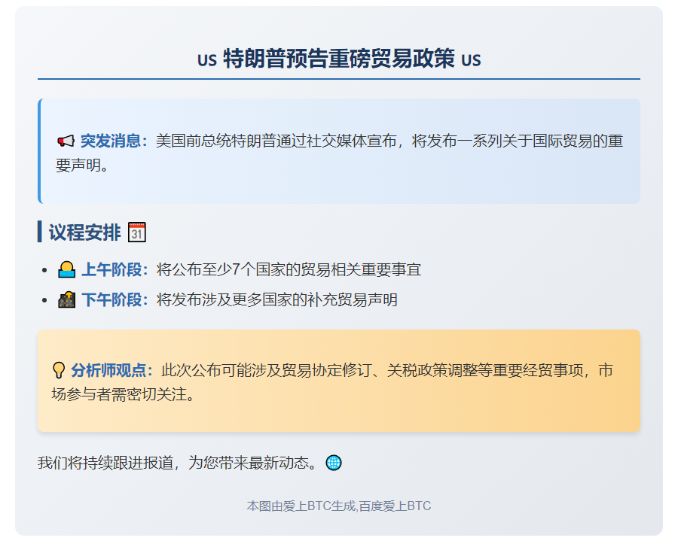Click the light bulb icon before 分析师观点
The width and height of the screenshot is (678, 559).
coord(59,370)
